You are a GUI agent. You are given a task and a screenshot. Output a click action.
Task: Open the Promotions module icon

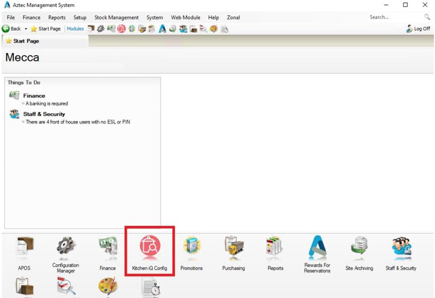point(191,248)
